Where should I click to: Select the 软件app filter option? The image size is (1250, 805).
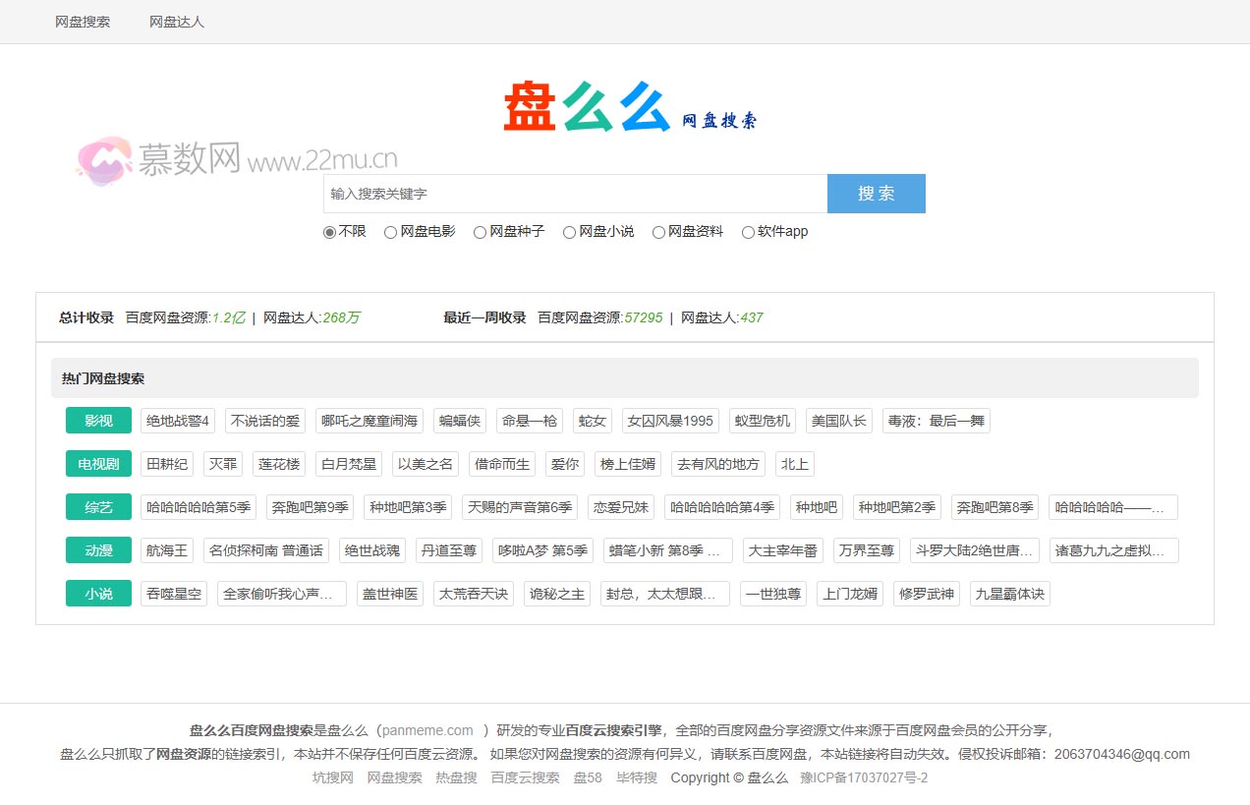click(749, 231)
